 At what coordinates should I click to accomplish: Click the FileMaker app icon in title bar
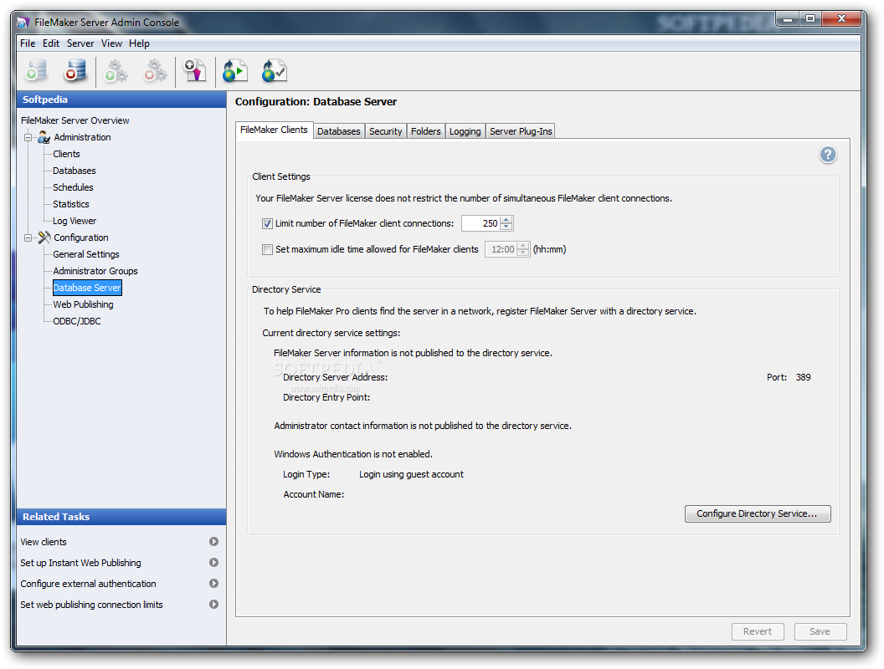pos(23,23)
